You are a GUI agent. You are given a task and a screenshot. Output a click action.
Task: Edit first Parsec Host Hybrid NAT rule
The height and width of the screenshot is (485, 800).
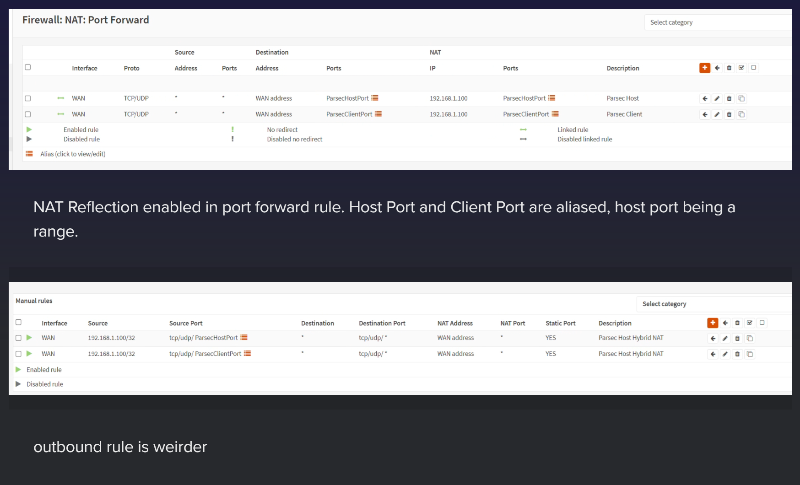click(725, 339)
